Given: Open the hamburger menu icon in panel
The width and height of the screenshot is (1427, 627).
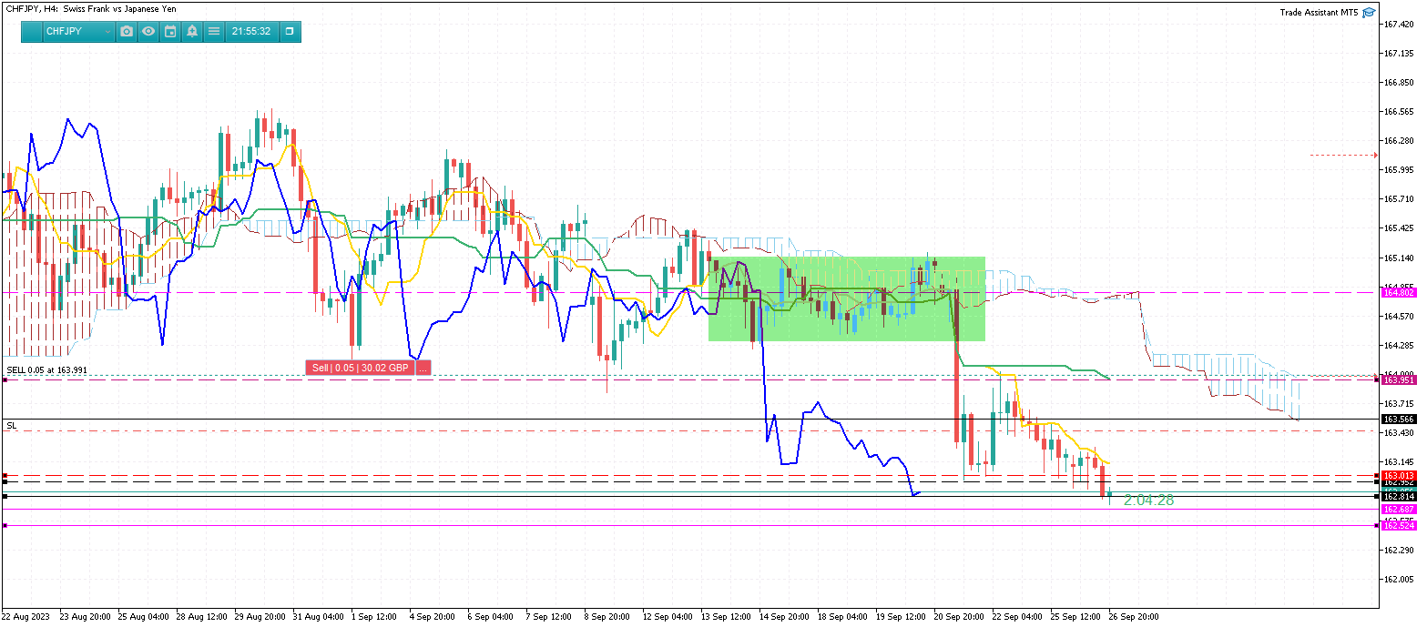Looking at the screenshot, I should pos(214,31).
